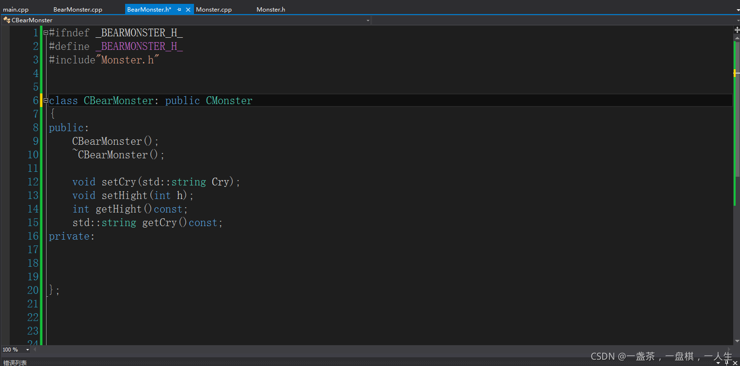
Task: Click getHight function name on line 14
Action: click(x=119, y=209)
